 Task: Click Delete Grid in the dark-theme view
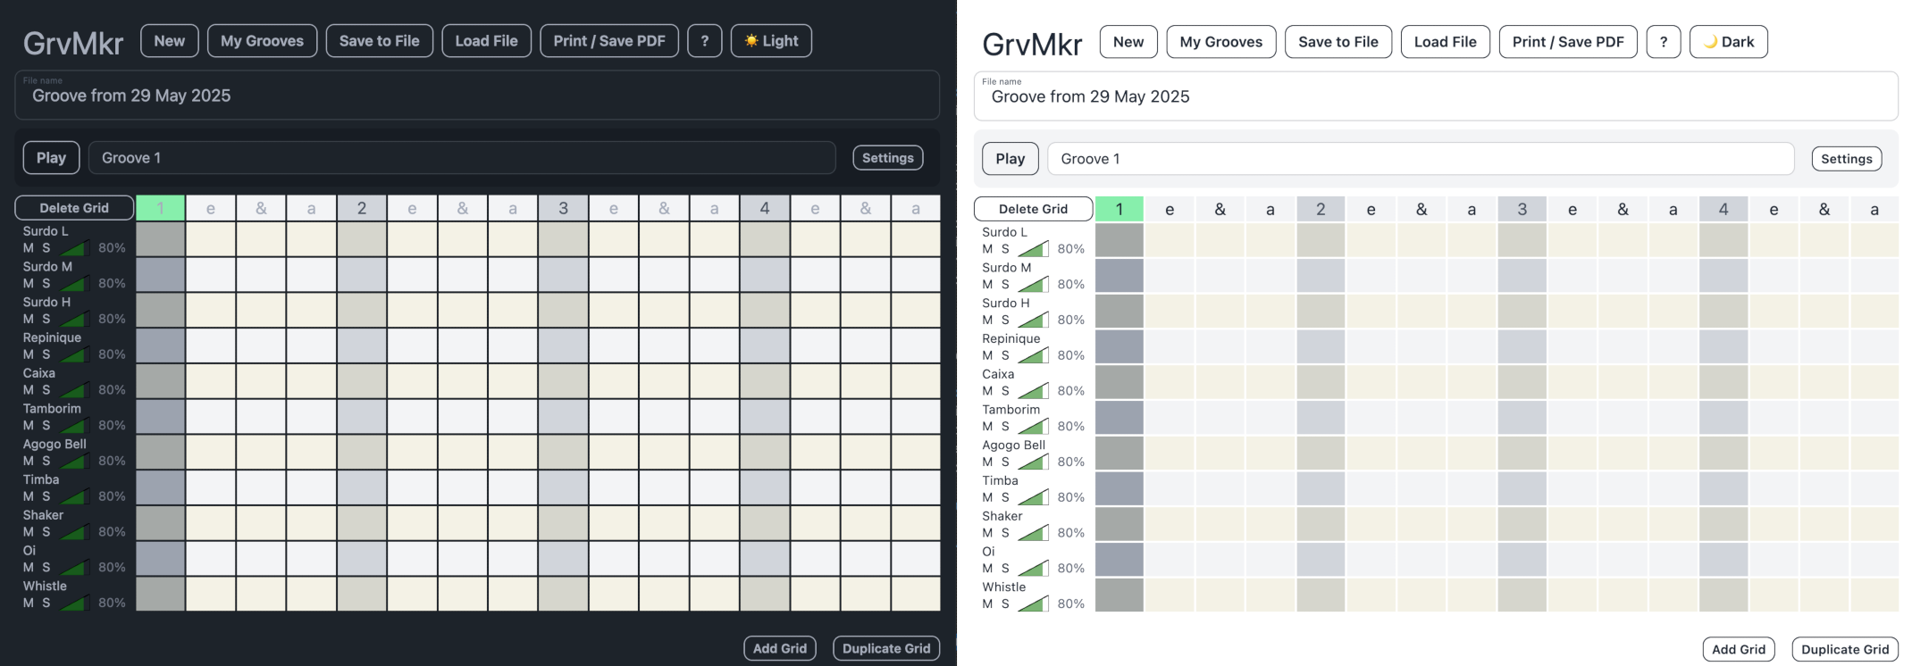point(74,208)
